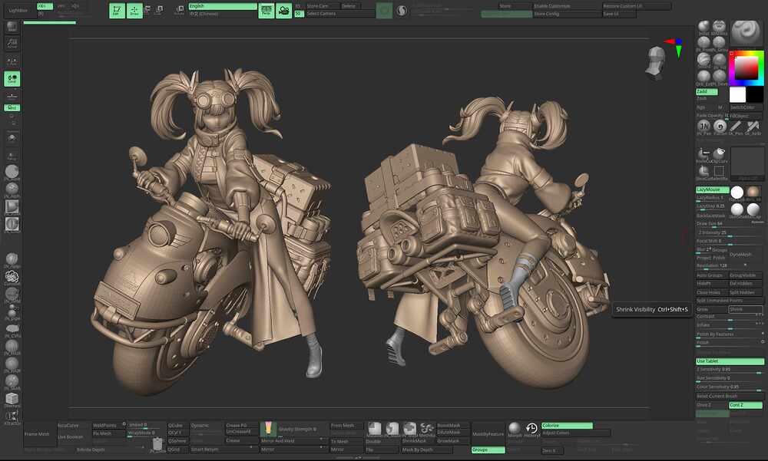Click the round sphere icon near Store Config
The height and width of the screenshot is (461, 768).
(x=402, y=11)
